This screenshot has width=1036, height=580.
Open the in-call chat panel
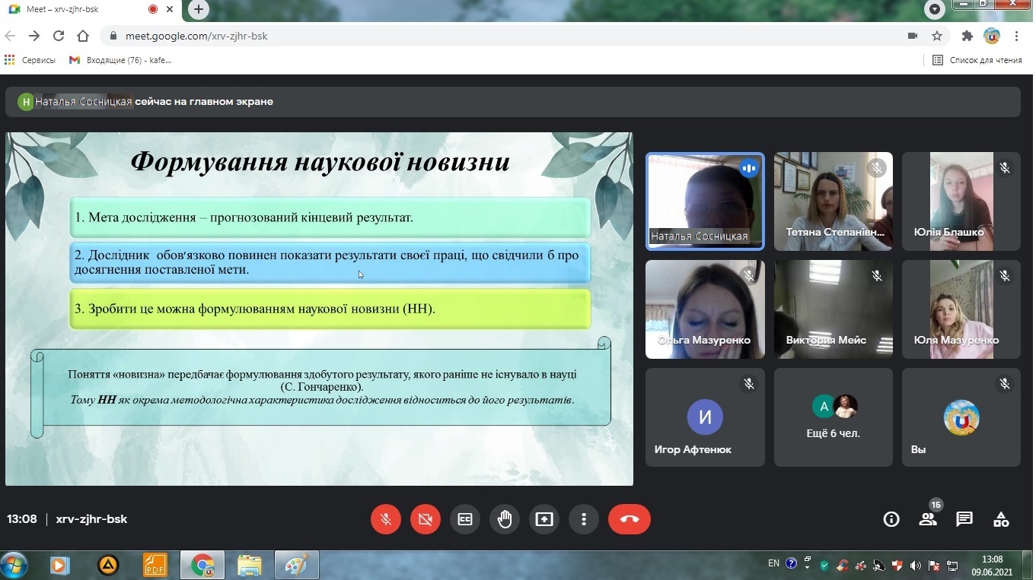click(964, 519)
